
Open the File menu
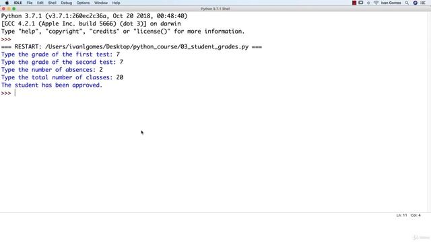click(x=30, y=3)
